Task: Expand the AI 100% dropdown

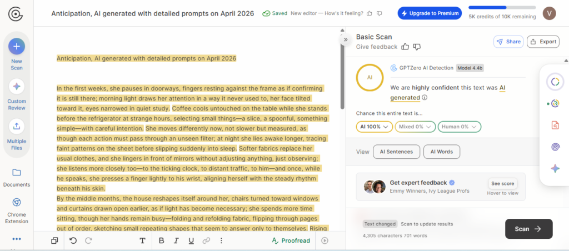Action: (x=374, y=127)
